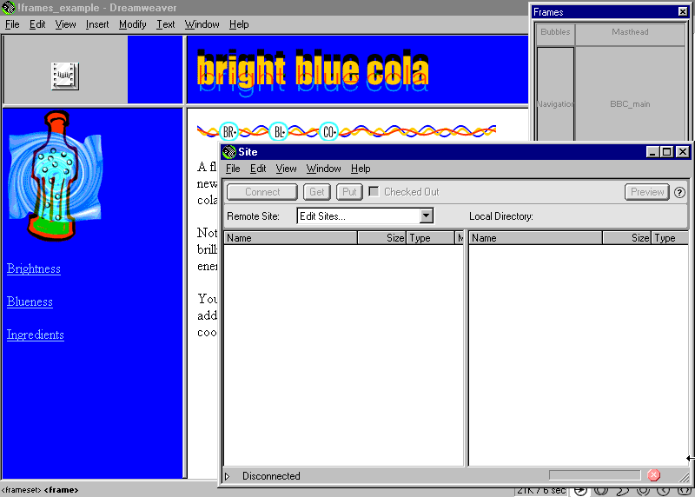Open the Edit menu in the Site window
Screen dimensions: 695x497
coord(258,169)
